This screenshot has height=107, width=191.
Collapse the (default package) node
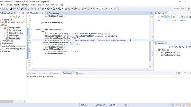click(x=2, y=28)
